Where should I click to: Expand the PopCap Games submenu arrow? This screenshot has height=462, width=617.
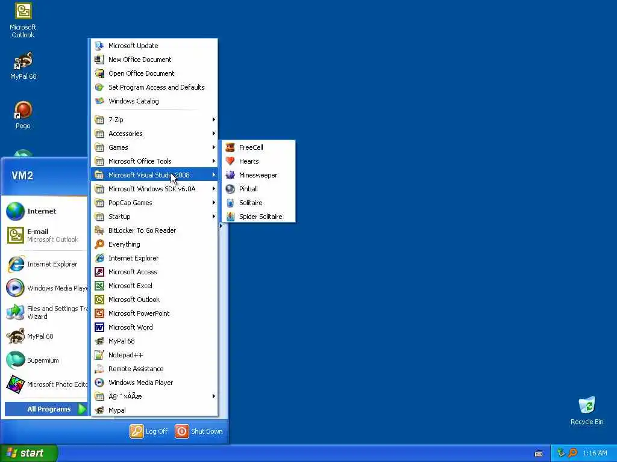214,203
